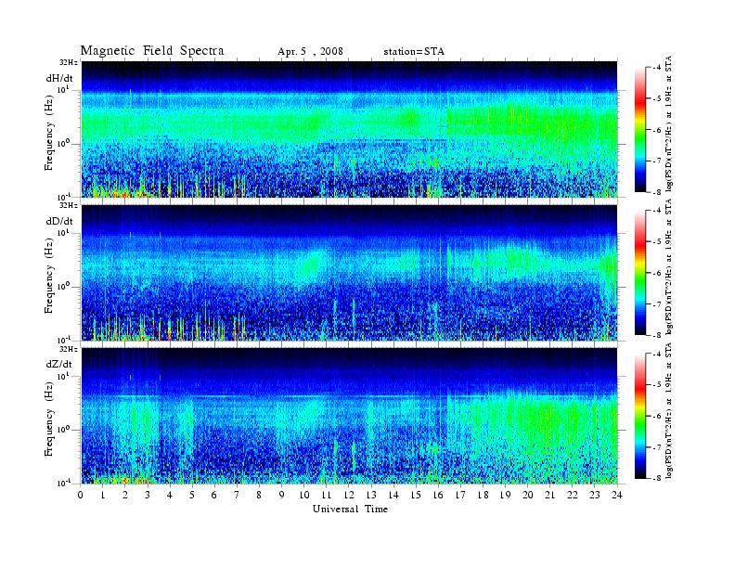Click the dD/dt color scale PSD unit label
Viewport: 735px width, 568px height.
[669, 266]
